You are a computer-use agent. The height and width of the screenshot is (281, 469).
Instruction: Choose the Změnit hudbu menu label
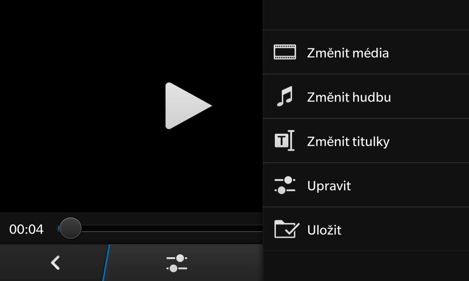tap(349, 97)
